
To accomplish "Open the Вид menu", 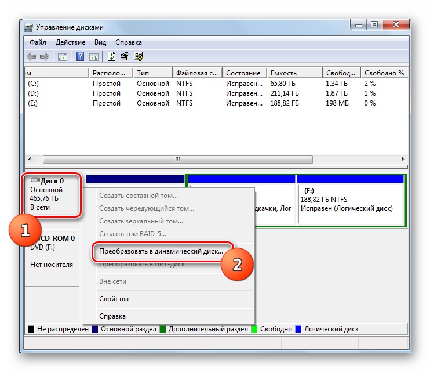I will [x=100, y=42].
